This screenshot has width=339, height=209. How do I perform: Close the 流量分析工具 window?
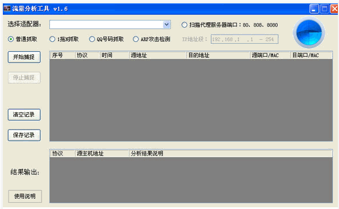[x=334, y=9]
